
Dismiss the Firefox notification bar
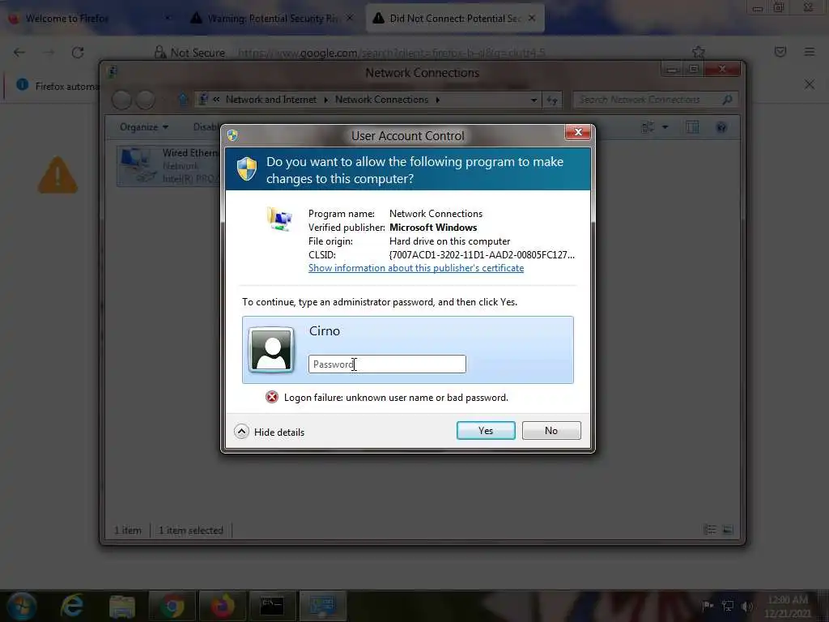coord(810,84)
